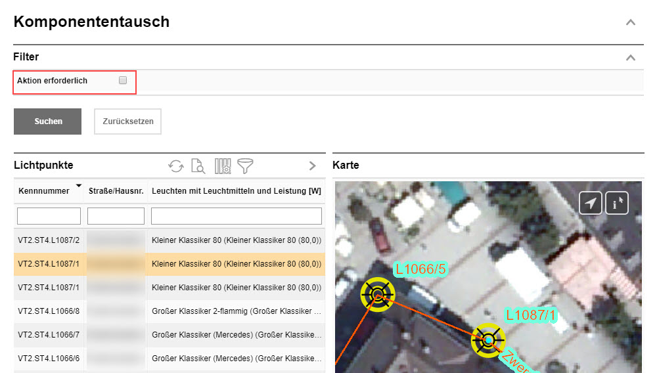Open the column settings icon in Lichtpunkte

pyautogui.click(x=223, y=165)
